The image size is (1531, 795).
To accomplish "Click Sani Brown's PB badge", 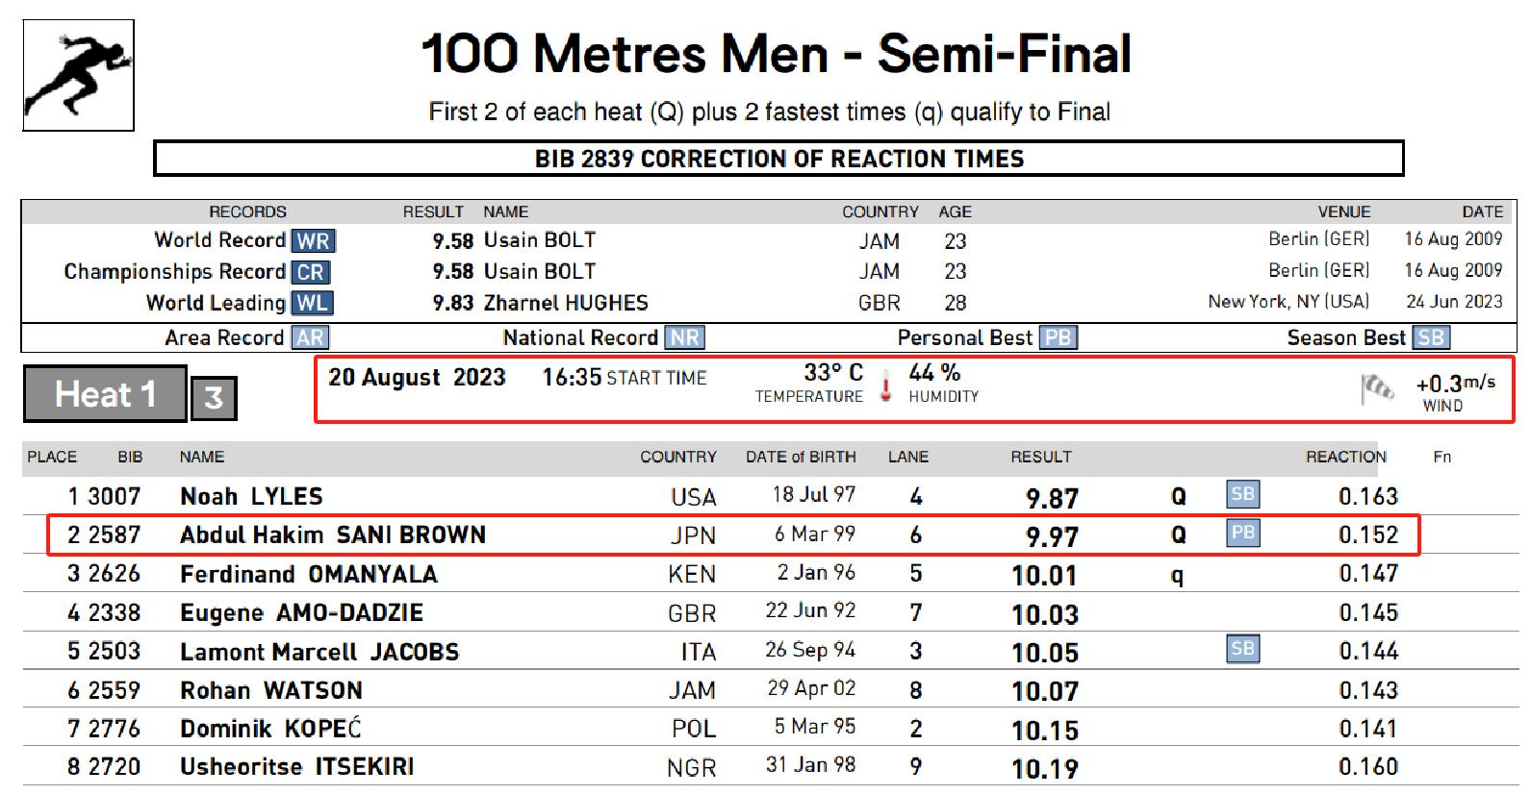I will coord(1242,534).
